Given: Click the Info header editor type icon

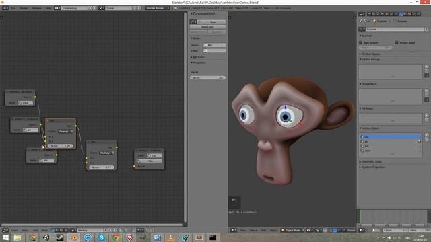Looking at the screenshot, I should click(x=5, y=8).
